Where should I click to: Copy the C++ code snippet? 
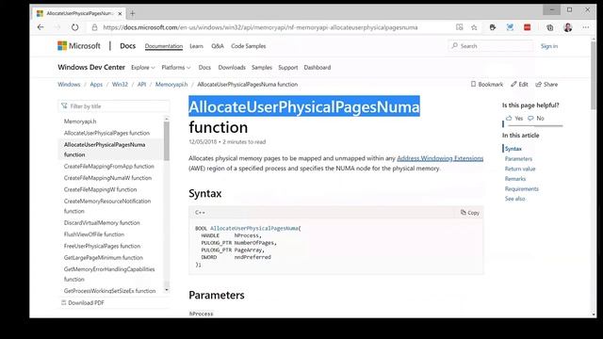[470, 213]
